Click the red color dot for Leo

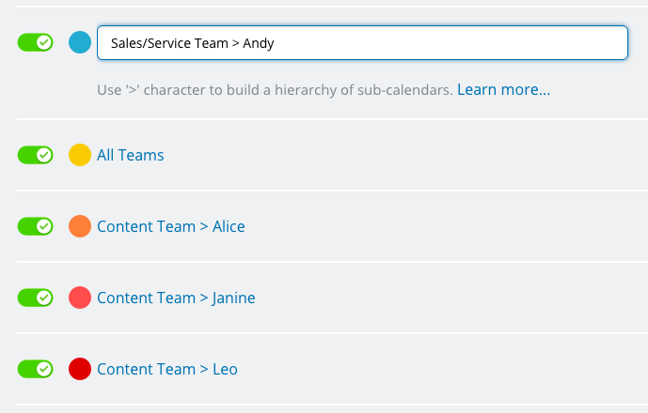point(80,369)
